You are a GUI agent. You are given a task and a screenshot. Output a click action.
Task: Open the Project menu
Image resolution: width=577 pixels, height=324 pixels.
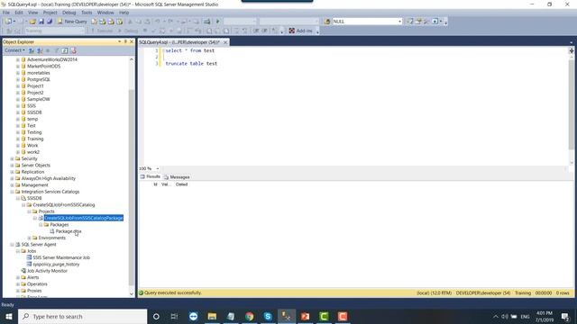click(x=50, y=13)
